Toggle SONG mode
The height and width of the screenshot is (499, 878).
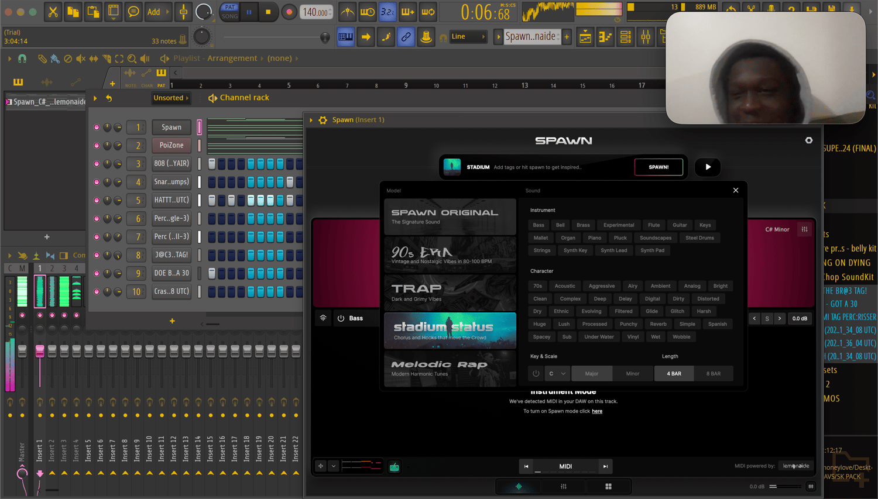230,16
